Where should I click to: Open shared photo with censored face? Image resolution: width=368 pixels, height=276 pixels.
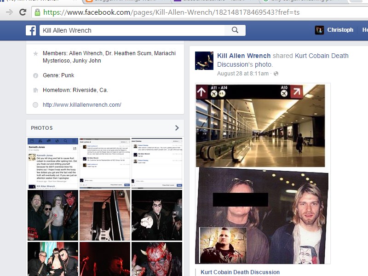point(262,216)
